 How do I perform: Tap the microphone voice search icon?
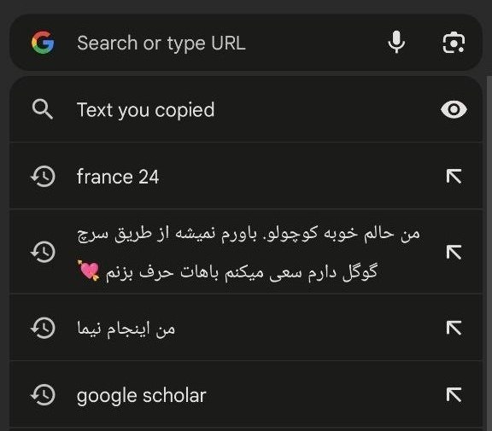coord(396,43)
